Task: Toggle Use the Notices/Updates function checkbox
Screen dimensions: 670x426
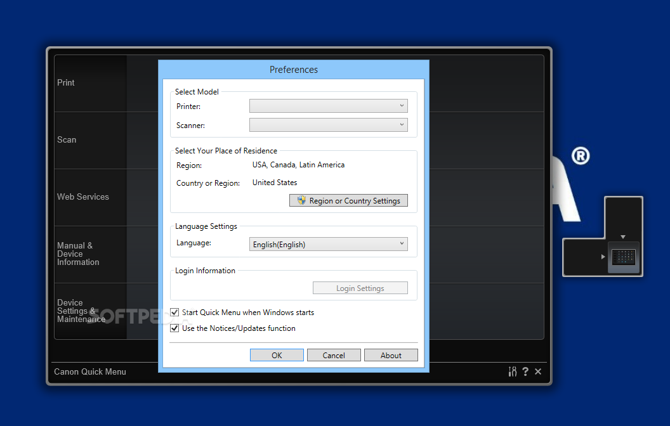Action: click(174, 328)
